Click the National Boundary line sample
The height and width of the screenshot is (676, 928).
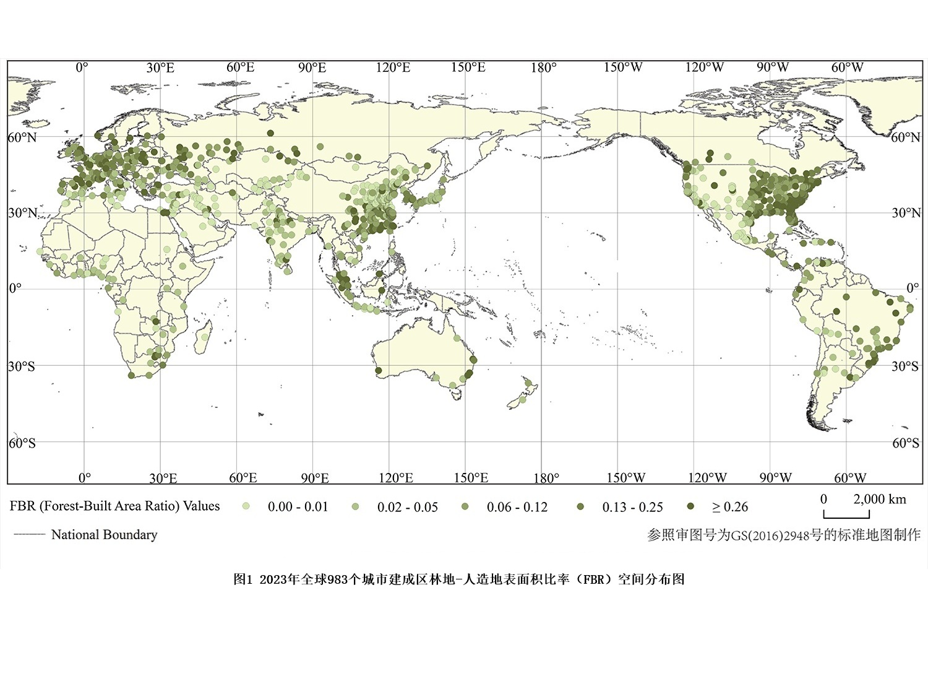29,534
